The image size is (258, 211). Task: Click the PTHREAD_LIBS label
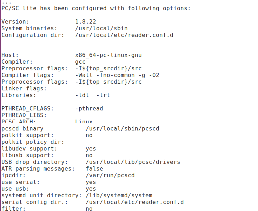(x=24, y=115)
